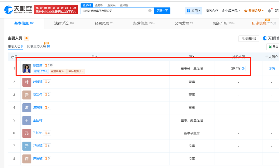Open 尹绪琼's 6 related companies badge
279x168 pixels.
point(47,146)
